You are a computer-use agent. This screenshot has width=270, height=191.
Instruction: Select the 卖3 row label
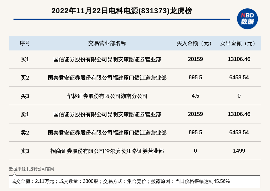(25, 151)
